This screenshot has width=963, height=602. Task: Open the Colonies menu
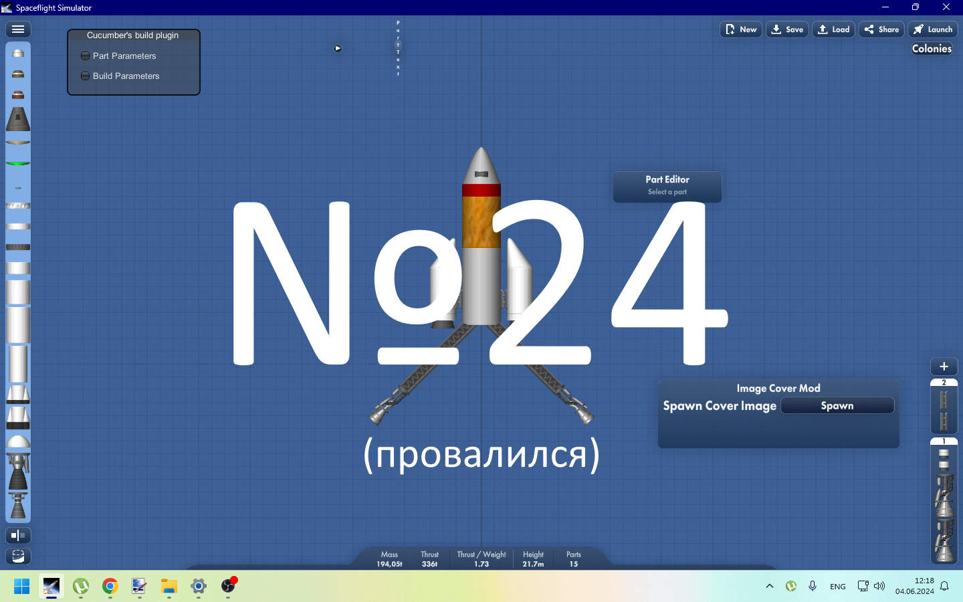pyautogui.click(x=932, y=49)
